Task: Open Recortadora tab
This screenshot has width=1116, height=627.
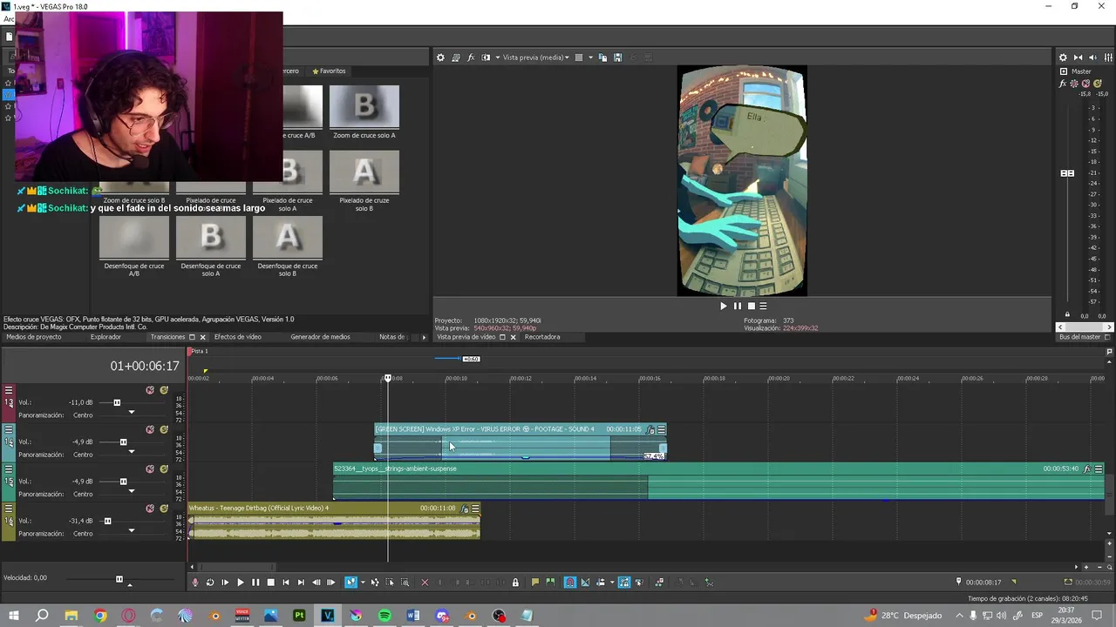Action: (x=542, y=337)
